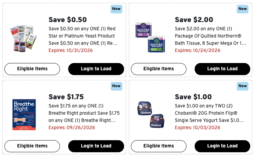Click the Save $1.75 coupon heading

[x=66, y=97]
